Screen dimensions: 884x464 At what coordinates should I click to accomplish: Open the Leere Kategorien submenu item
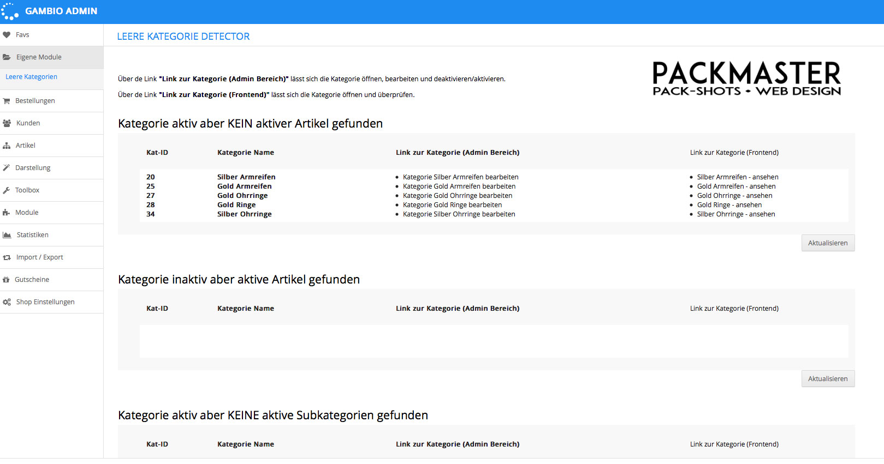(x=31, y=77)
